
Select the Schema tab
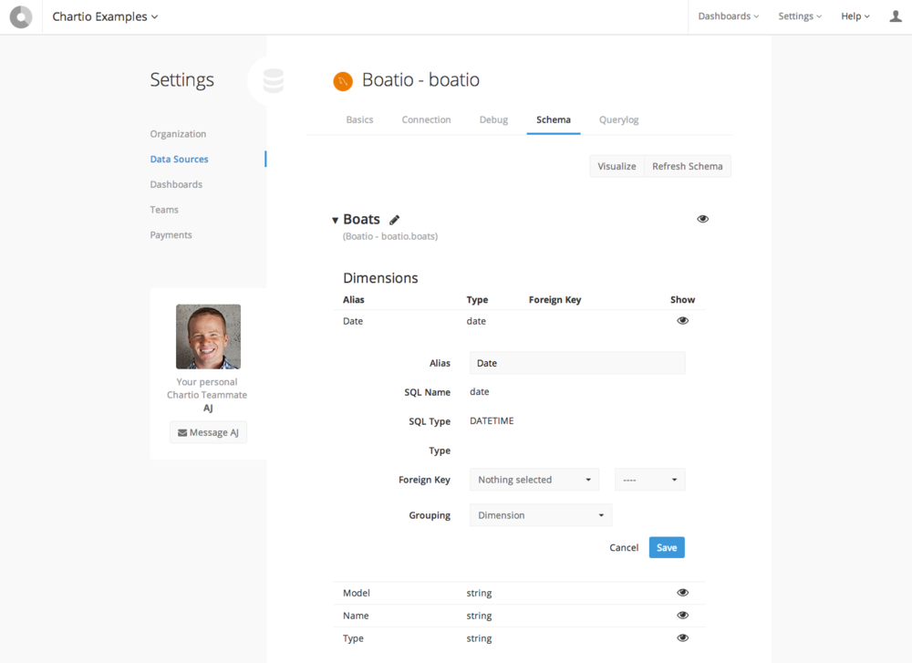[x=554, y=119]
